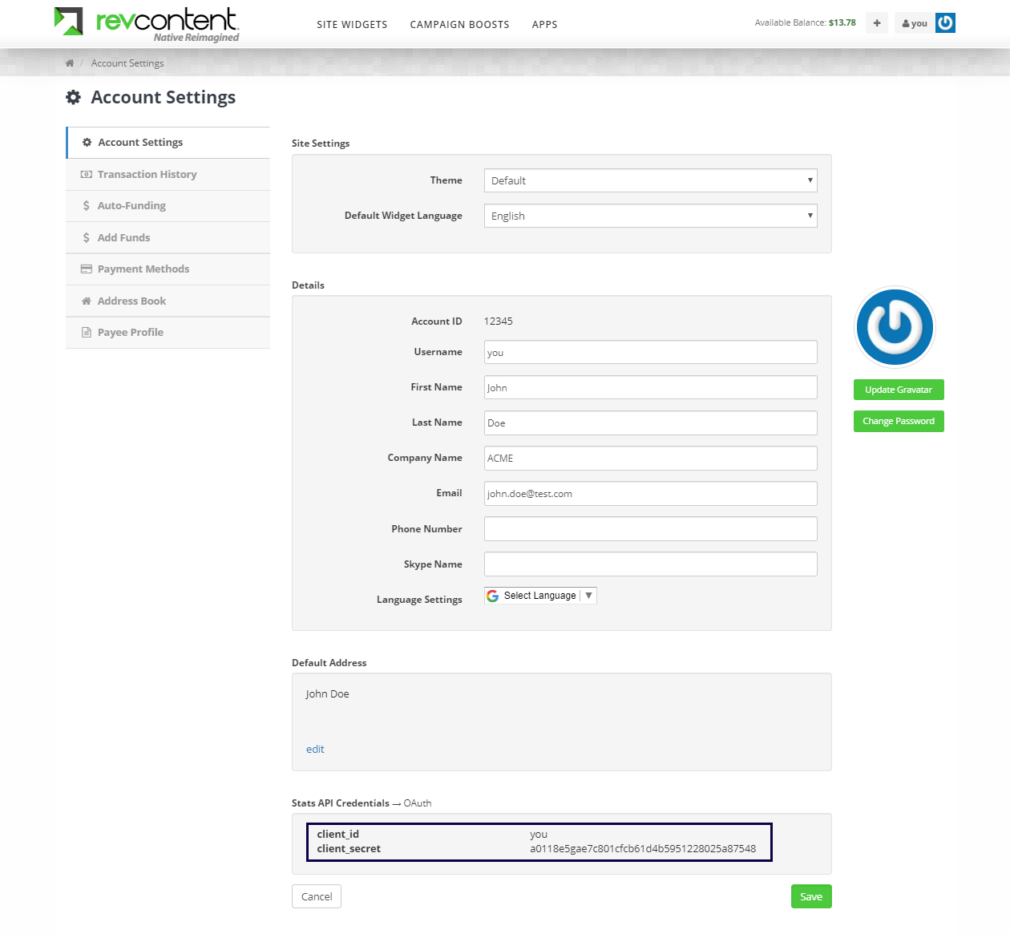1010x934 pixels.
Task: Click the plus icon beside balance
Action: [877, 23]
